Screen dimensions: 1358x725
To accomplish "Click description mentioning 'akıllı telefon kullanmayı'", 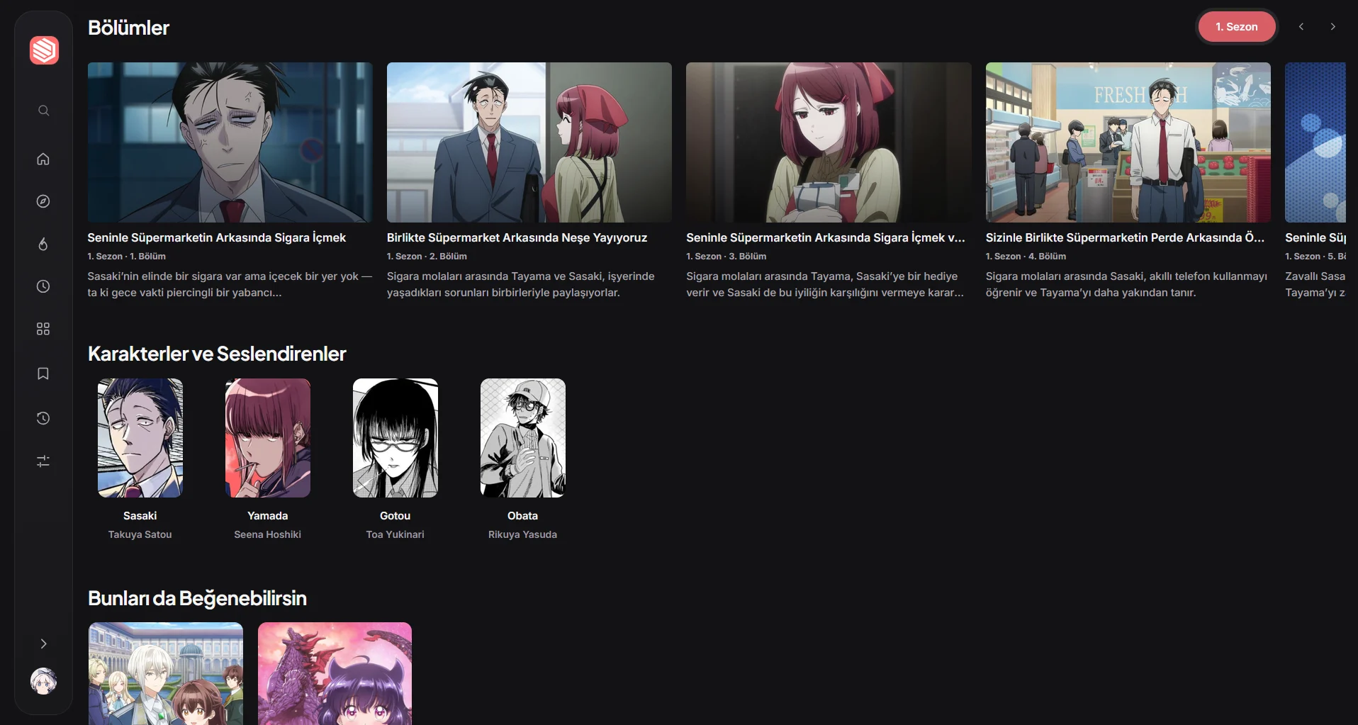I will pos(1127,284).
